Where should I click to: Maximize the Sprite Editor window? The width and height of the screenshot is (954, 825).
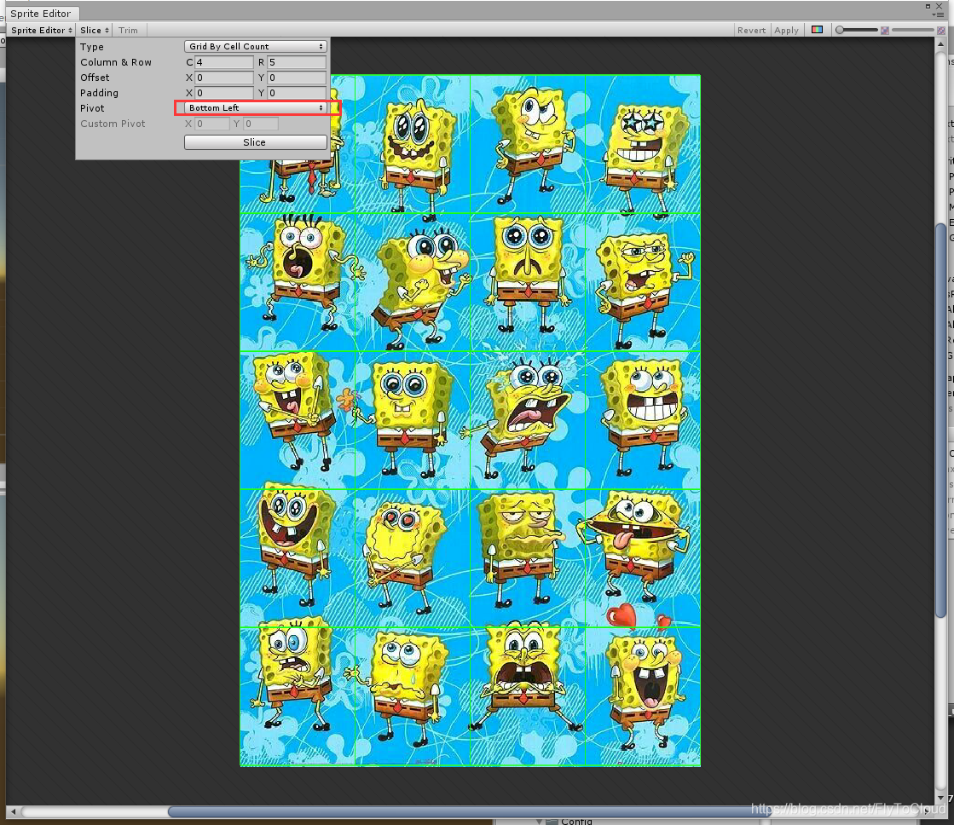928,6
